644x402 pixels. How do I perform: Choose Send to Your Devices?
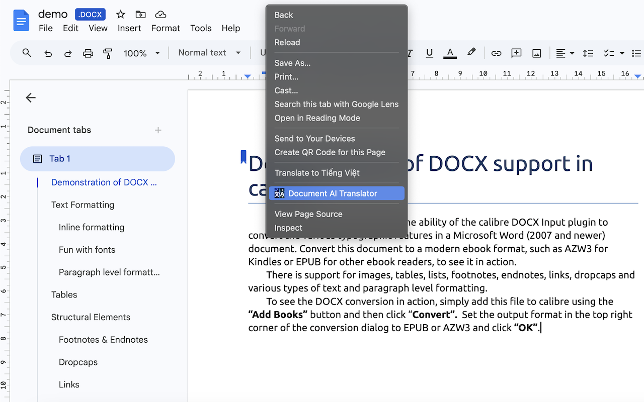pos(337,139)
